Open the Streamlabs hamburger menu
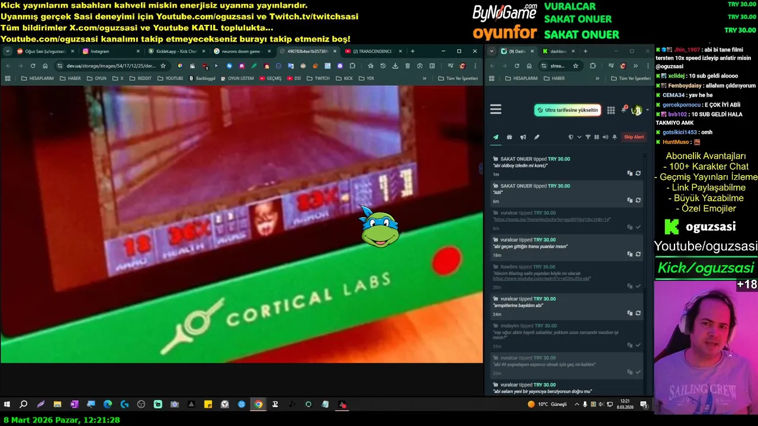758x426 pixels. [x=496, y=109]
